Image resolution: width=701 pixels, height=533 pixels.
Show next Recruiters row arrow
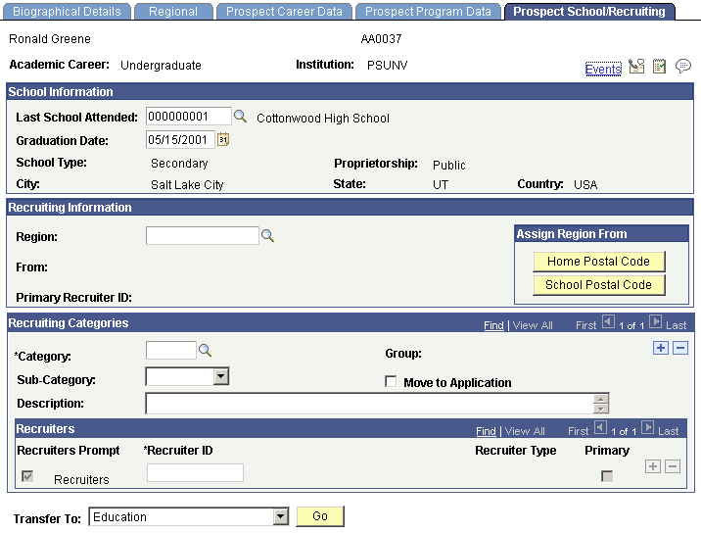647,428
